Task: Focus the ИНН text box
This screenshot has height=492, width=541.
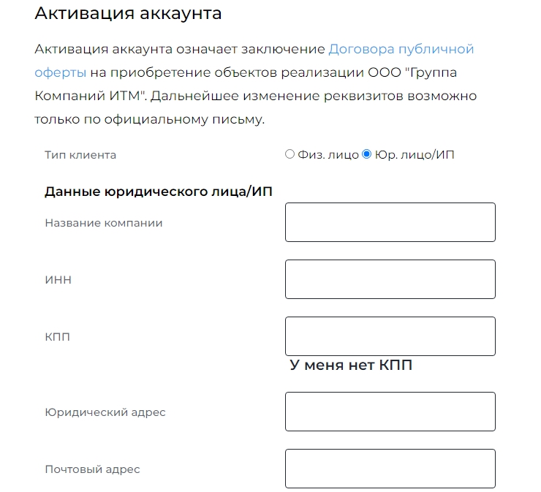Action: 390,279
